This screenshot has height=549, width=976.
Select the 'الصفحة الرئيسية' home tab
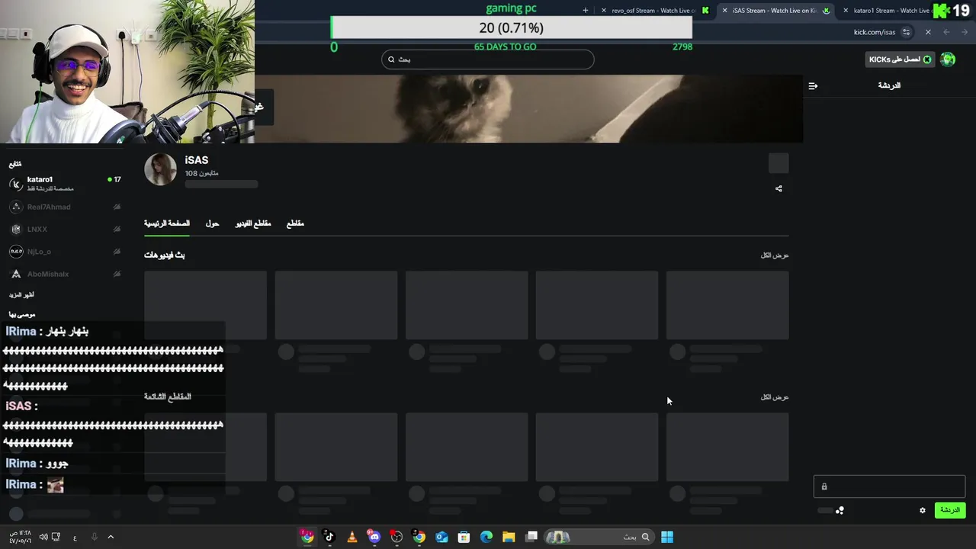coord(167,223)
